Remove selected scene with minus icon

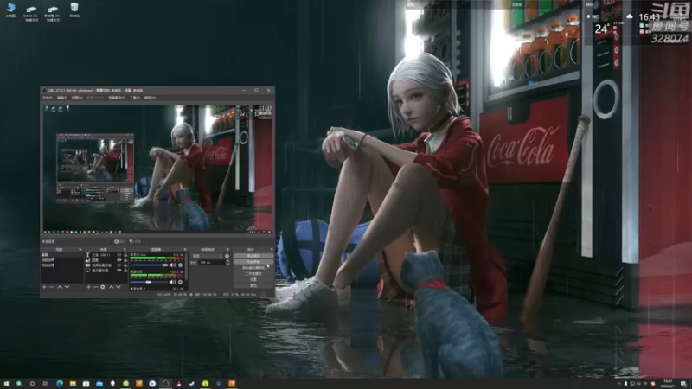coord(51,287)
